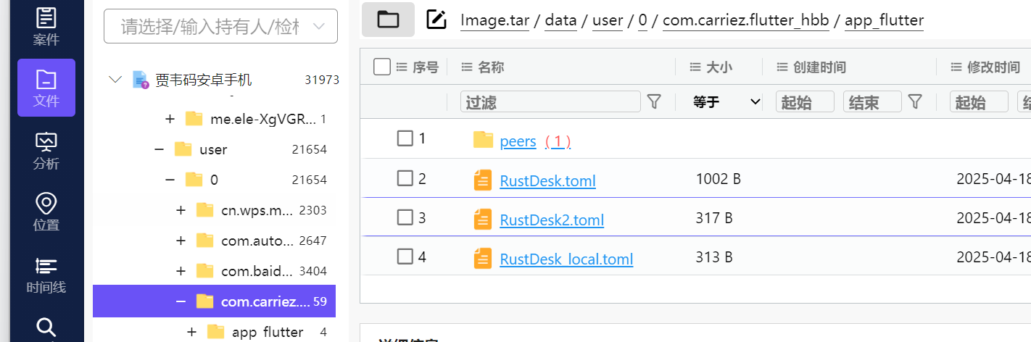1031x342 pixels.
Task: Click the 名称 filter text input
Action: click(x=550, y=102)
